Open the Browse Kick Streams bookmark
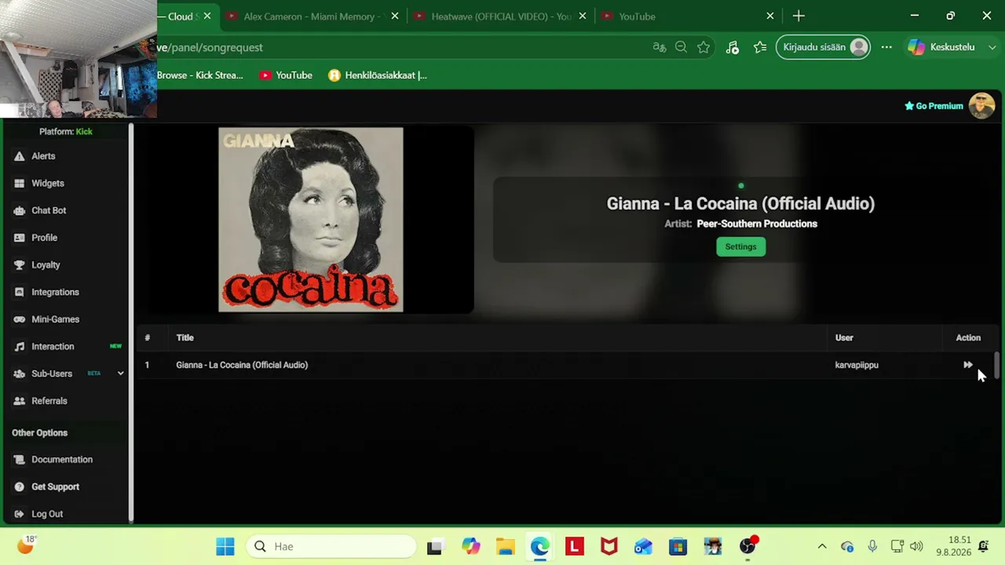1005x565 pixels. point(200,75)
